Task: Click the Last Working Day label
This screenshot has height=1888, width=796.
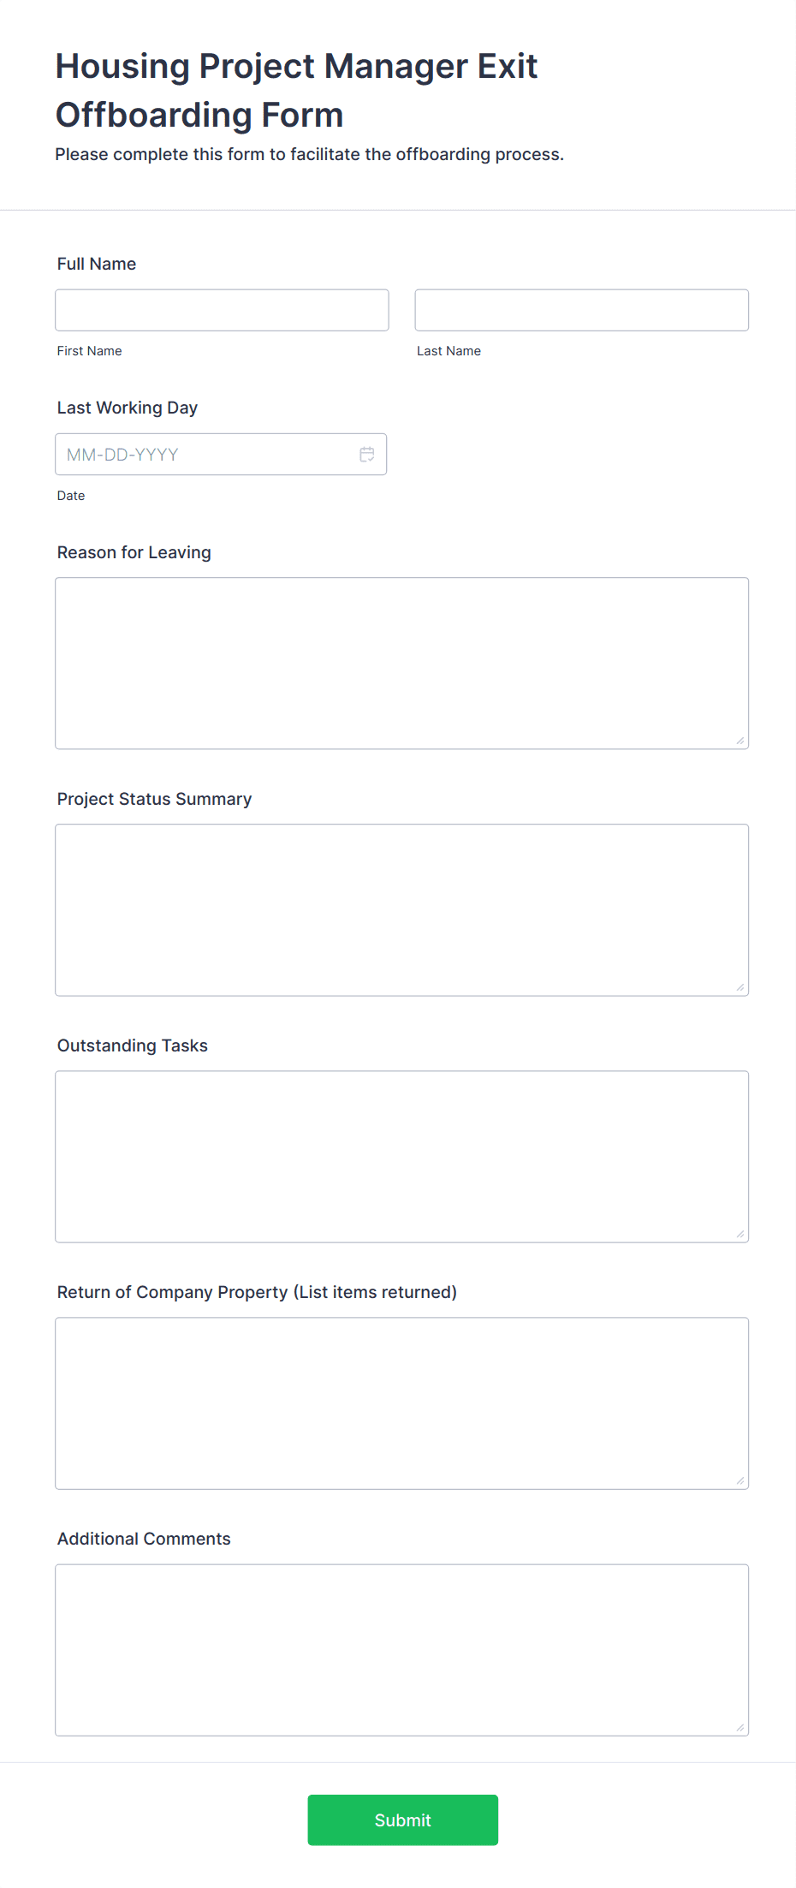Action: [x=127, y=408]
